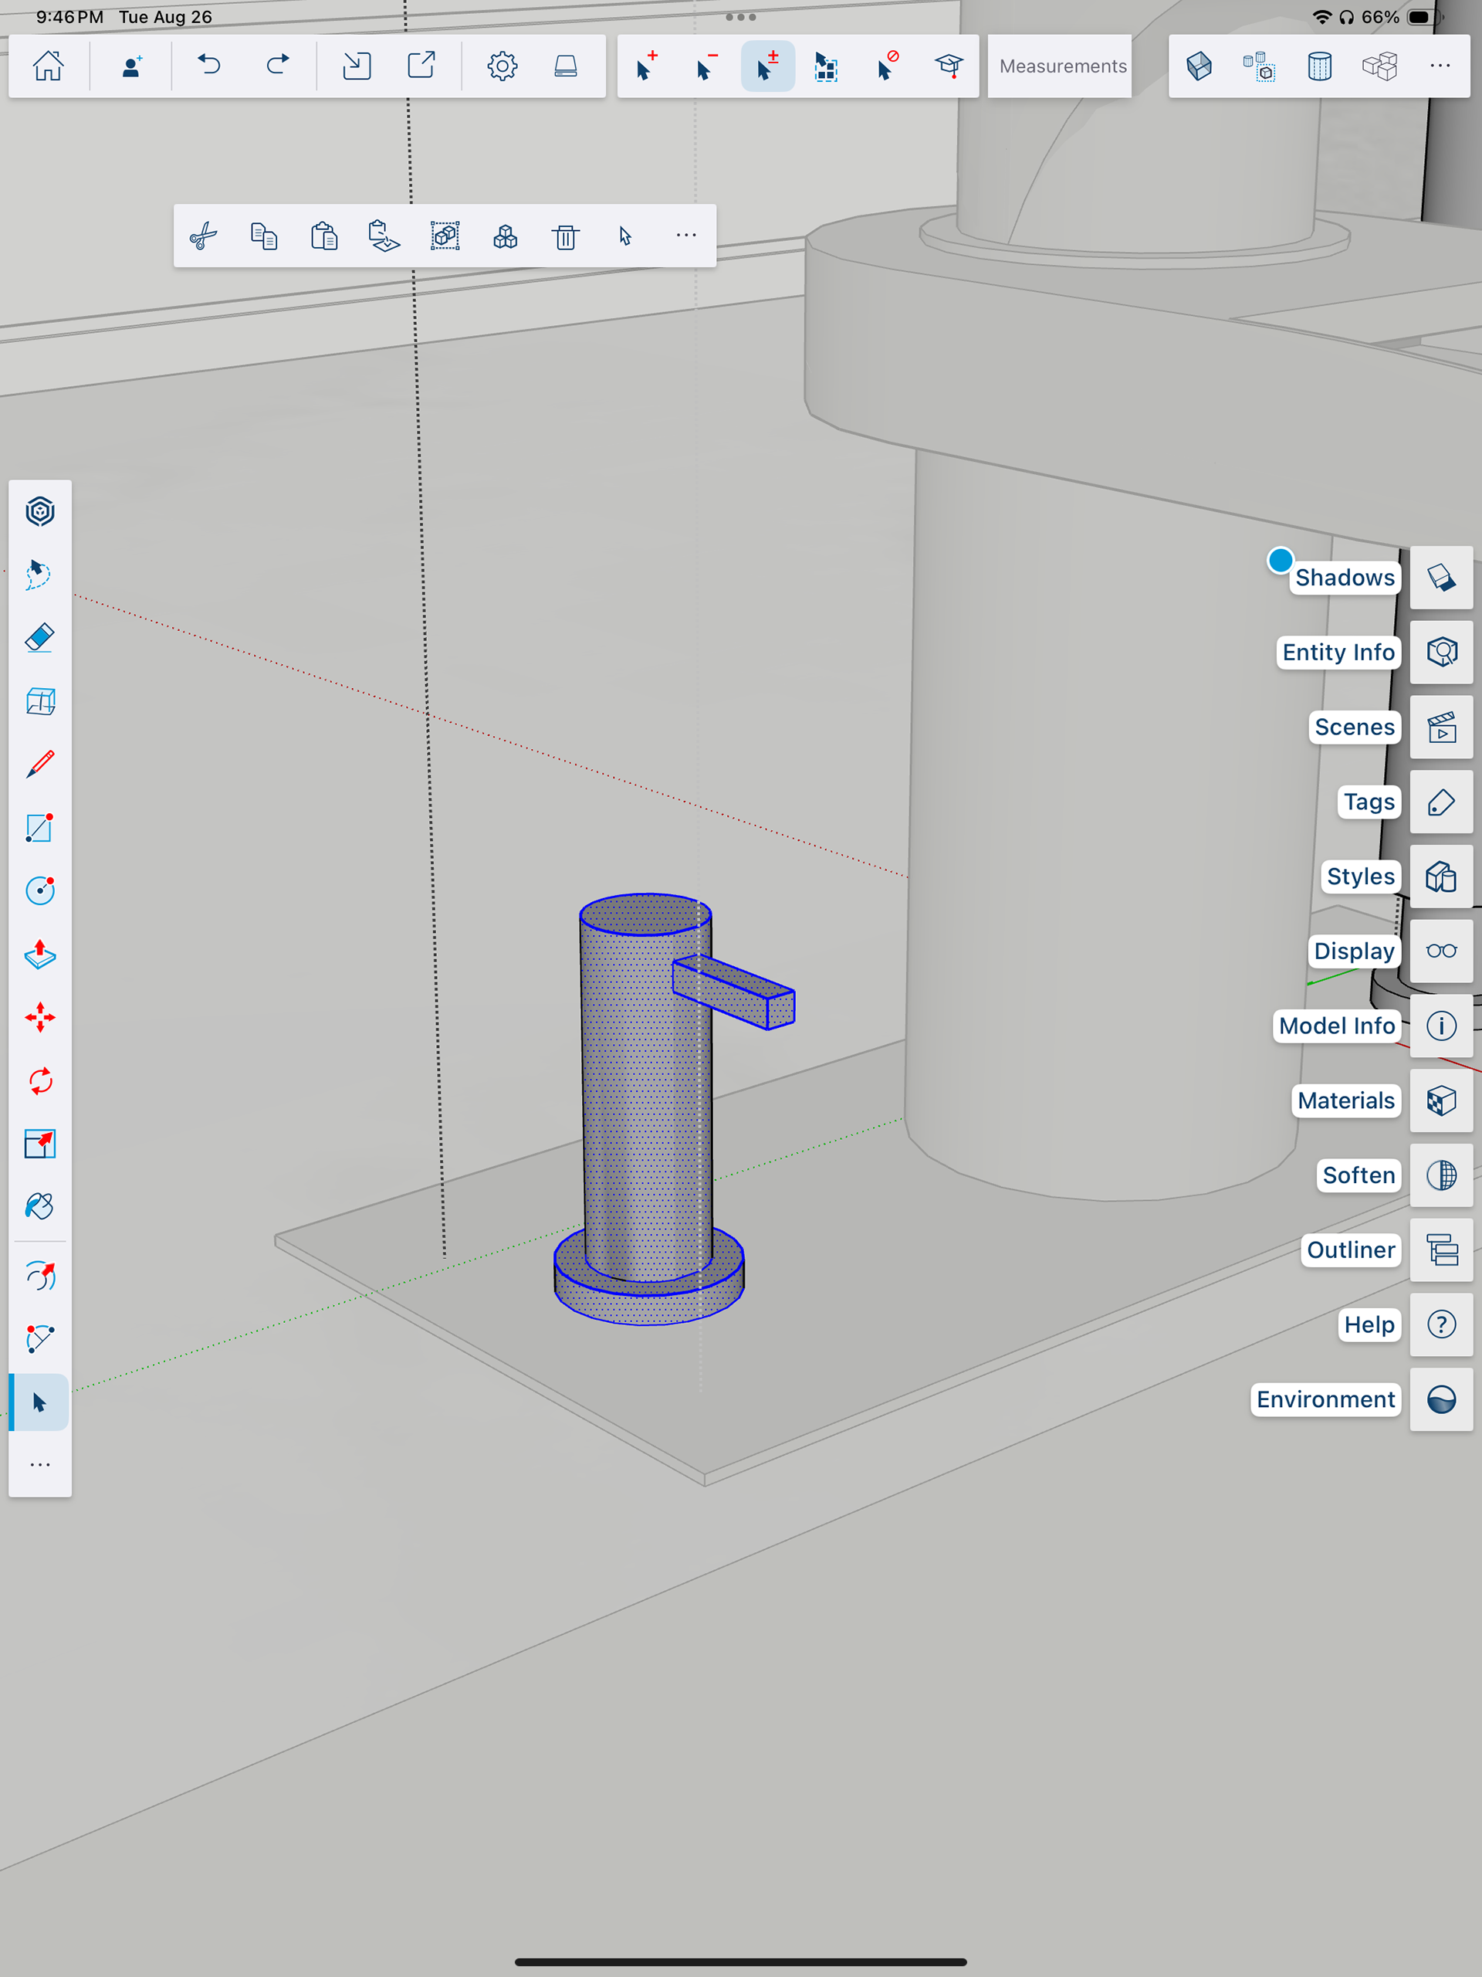The height and width of the screenshot is (1977, 1482).
Task: Select the pencil Line tool
Action: click(x=40, y=765)
